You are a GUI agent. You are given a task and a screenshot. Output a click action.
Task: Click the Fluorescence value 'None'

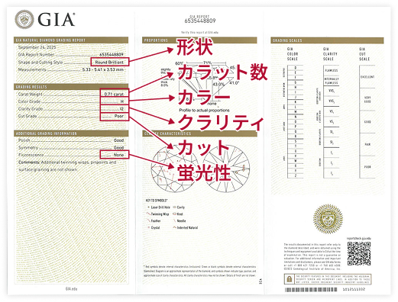118,155
